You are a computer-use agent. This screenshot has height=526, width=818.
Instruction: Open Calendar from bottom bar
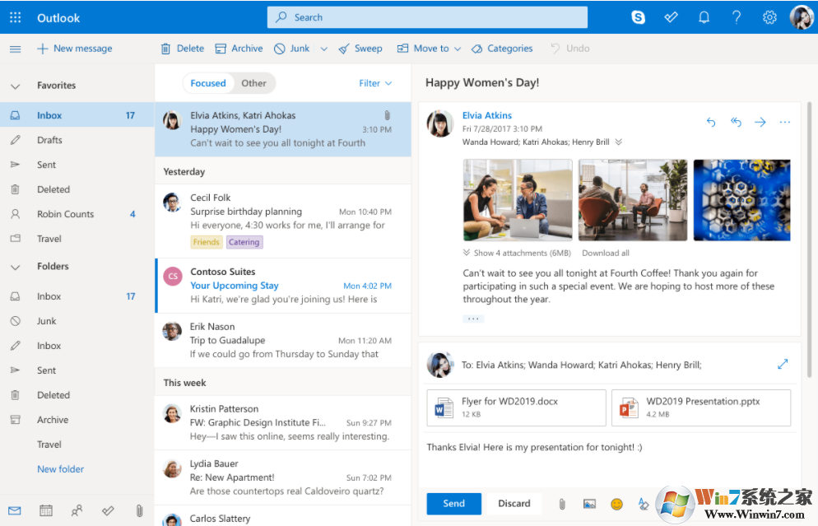point(46,511)
